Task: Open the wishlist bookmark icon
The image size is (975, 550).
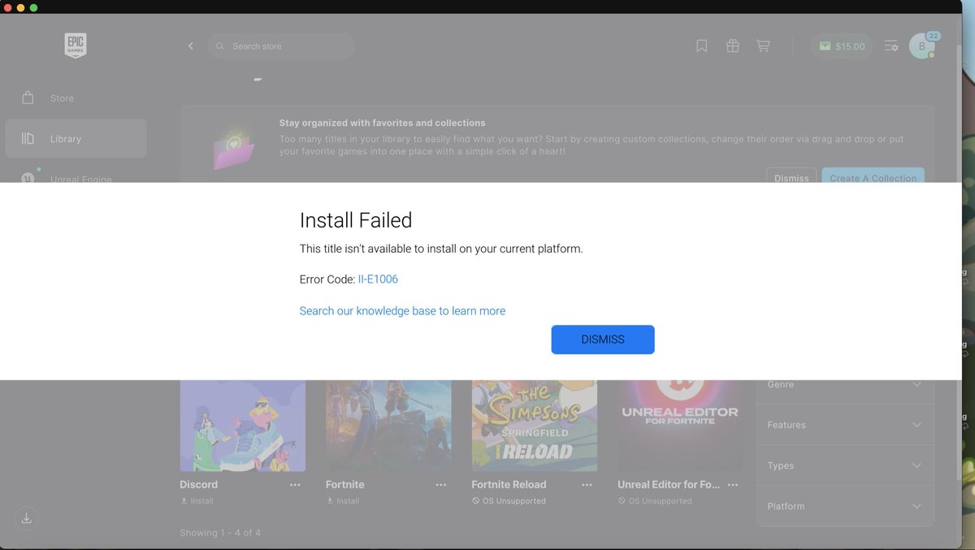Action: click(x=702, y=46)
